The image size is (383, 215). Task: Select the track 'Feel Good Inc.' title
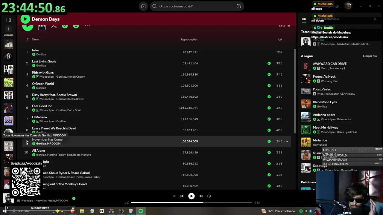42,106
